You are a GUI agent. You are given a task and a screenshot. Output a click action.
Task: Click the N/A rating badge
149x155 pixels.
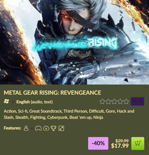tap(137, 101)
